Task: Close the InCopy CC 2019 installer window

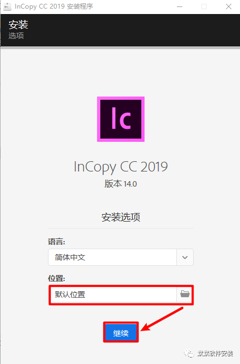Action: [x=229, y=6]
